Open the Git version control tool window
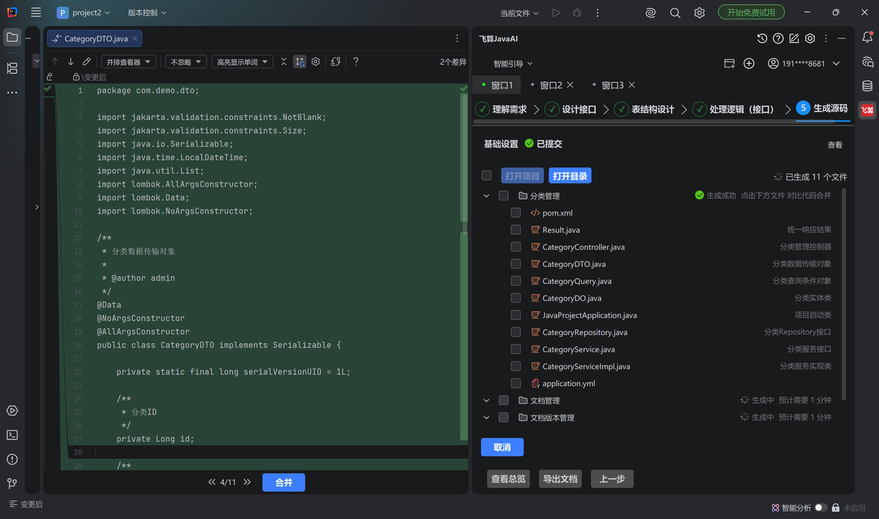 12,483
